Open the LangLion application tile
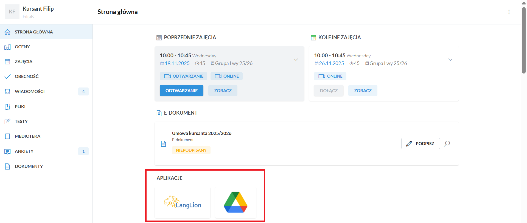Image resolution: width=527 pixels, height=223 pixels. pyautogui.click(x=183, y=202)
